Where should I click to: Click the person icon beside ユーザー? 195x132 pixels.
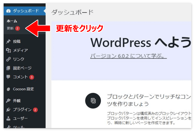pos(8,119)
